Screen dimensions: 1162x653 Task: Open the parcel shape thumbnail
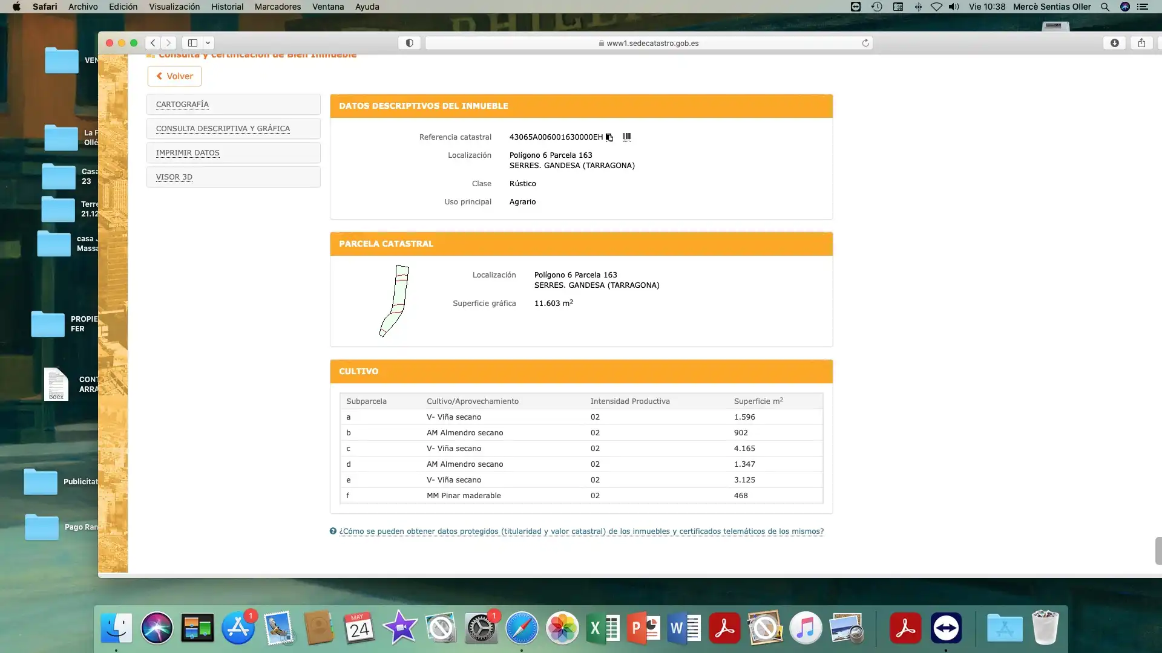[394, 301]
